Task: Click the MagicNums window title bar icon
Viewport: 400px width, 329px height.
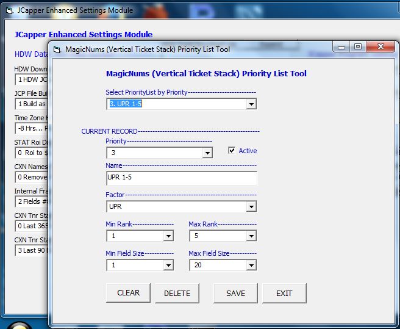Action: click(x=57, y=49)
